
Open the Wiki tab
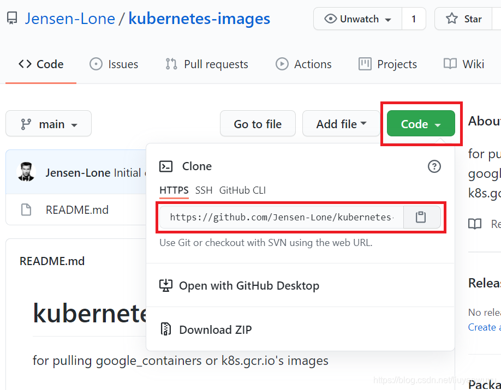click(x=464, y=64)
